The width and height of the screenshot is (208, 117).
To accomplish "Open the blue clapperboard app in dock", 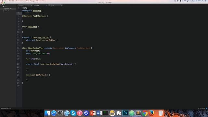I will [x=86, y=113].
